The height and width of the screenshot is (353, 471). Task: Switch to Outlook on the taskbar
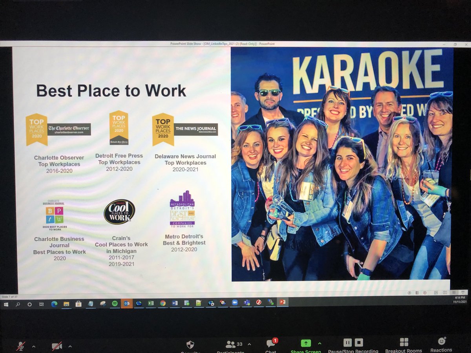click(x=127, y=303)
